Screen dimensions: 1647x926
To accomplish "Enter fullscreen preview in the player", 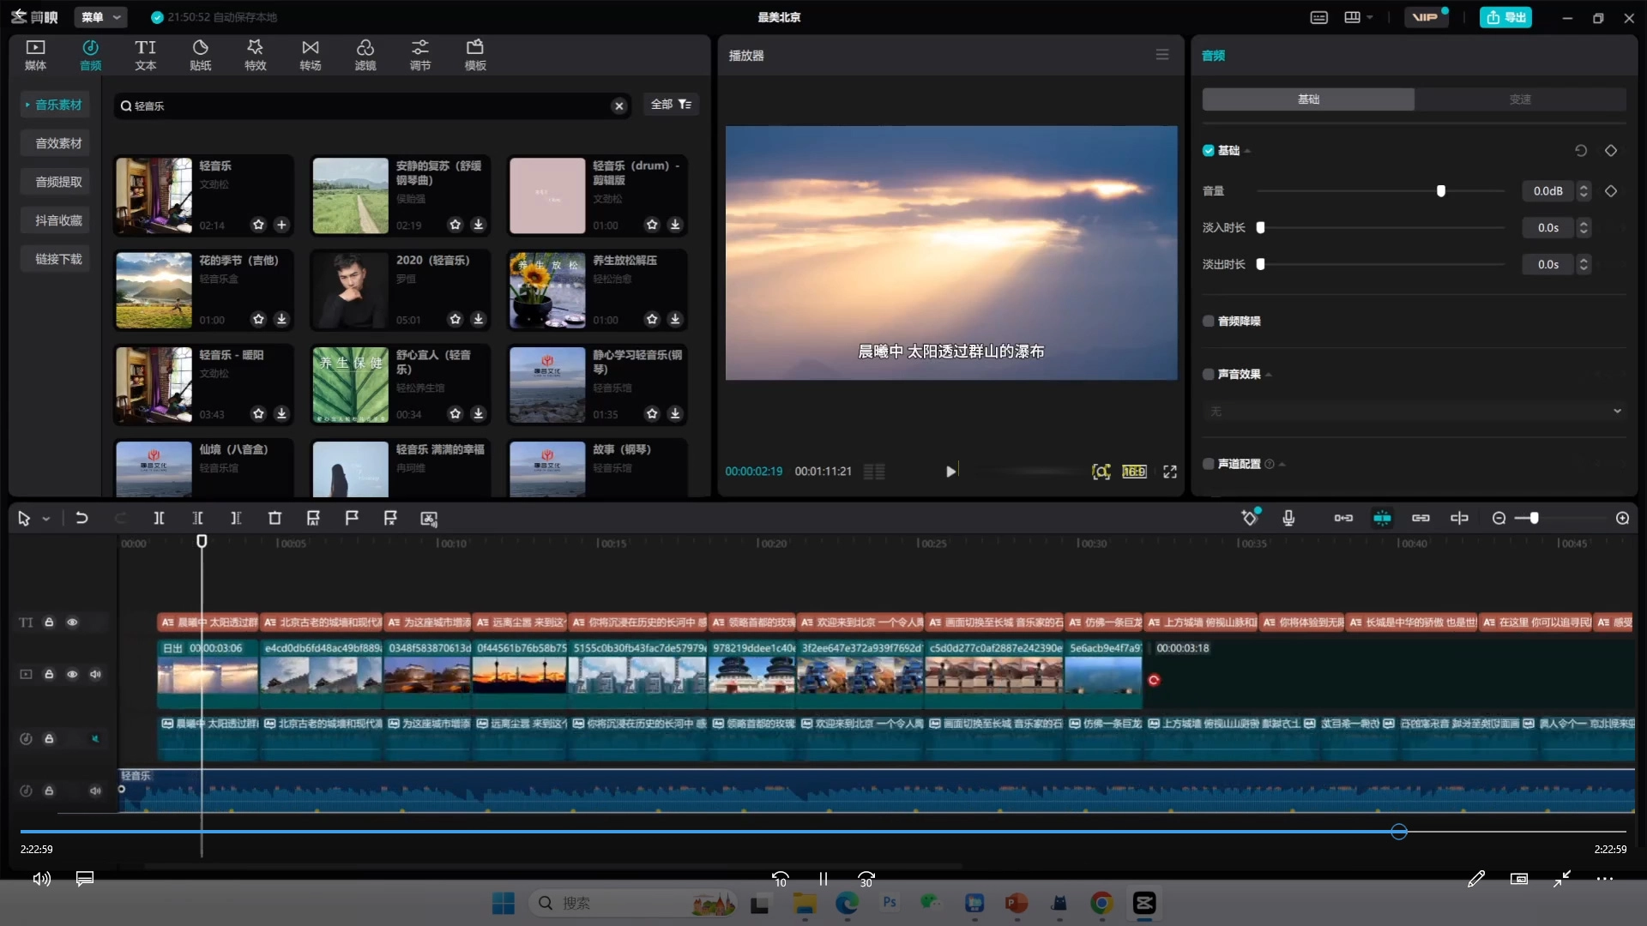I will [1170, 472].
